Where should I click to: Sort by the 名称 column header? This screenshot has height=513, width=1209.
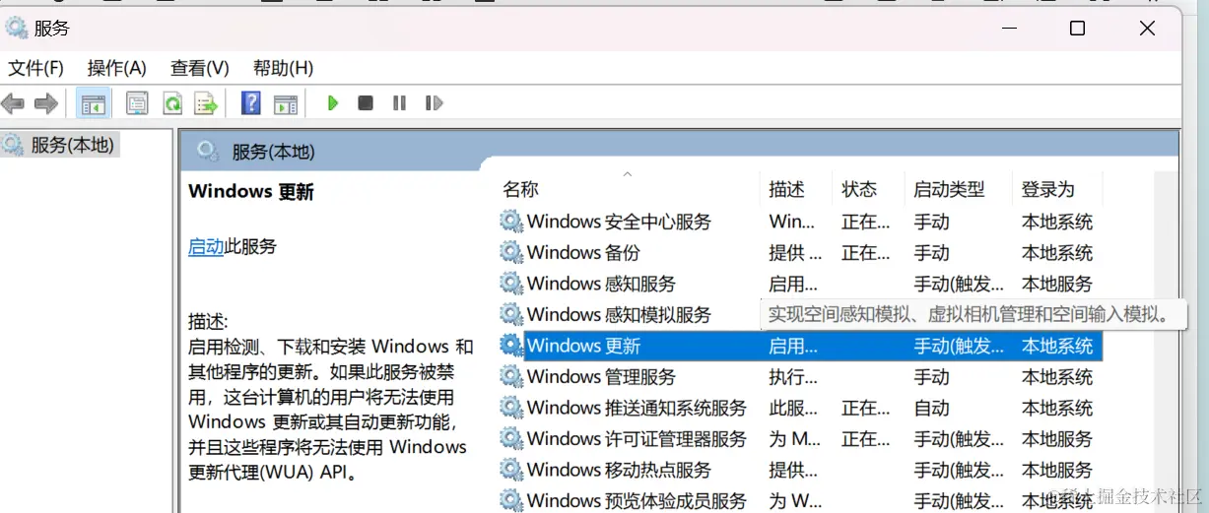[x=521, y=189]
